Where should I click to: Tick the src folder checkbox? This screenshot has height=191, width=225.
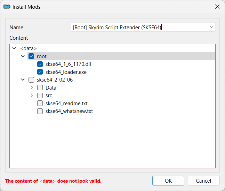pos(40,95)
